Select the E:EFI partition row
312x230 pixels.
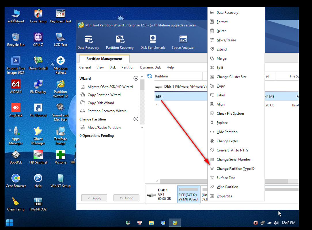click(181, 96)
